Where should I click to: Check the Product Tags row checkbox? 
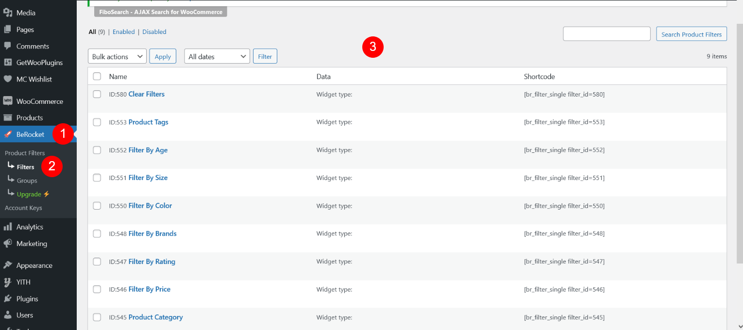tap(97, 122)
